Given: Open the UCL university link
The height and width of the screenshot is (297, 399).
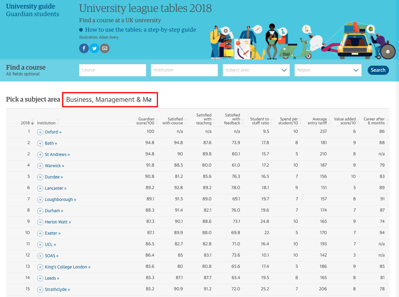Looking at the screenshot, I should 51,245.
